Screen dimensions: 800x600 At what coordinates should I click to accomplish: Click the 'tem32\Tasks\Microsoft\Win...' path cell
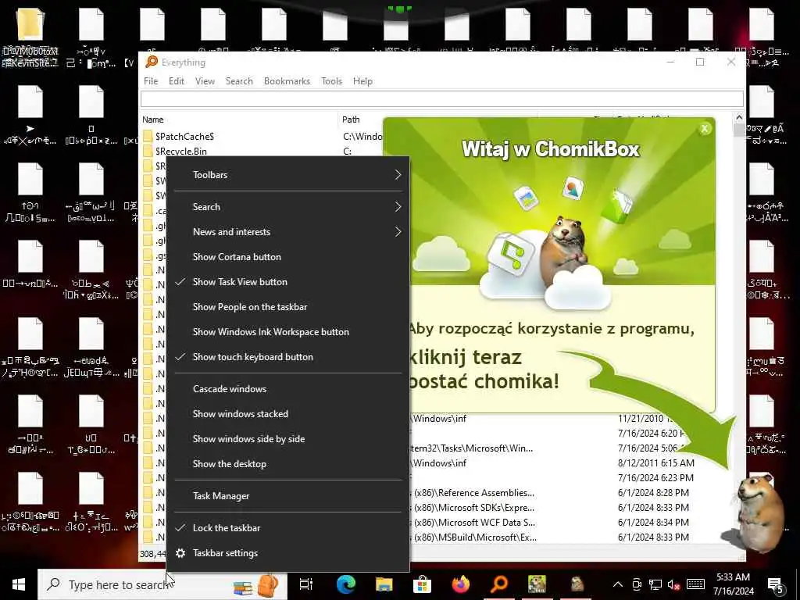point(471,448)
